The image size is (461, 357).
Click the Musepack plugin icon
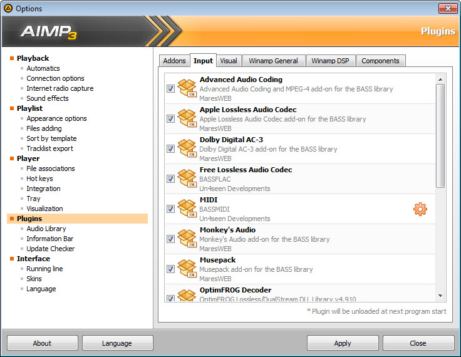tap(187, 268)
